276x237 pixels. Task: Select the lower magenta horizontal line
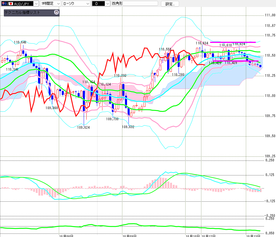(236, 61)
